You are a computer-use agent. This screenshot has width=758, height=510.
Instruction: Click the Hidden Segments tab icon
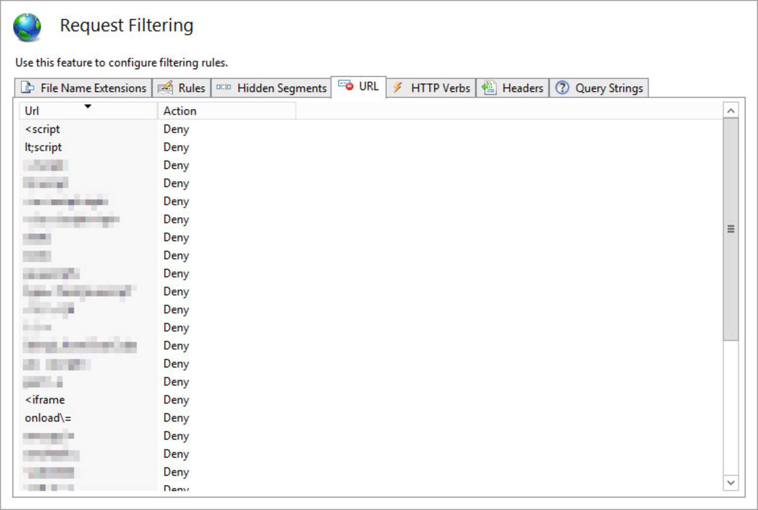pos(223,87)
